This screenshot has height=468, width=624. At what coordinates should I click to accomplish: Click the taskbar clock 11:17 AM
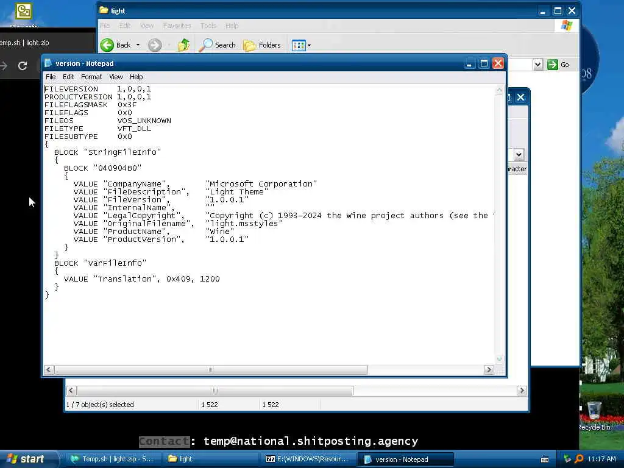601,459
